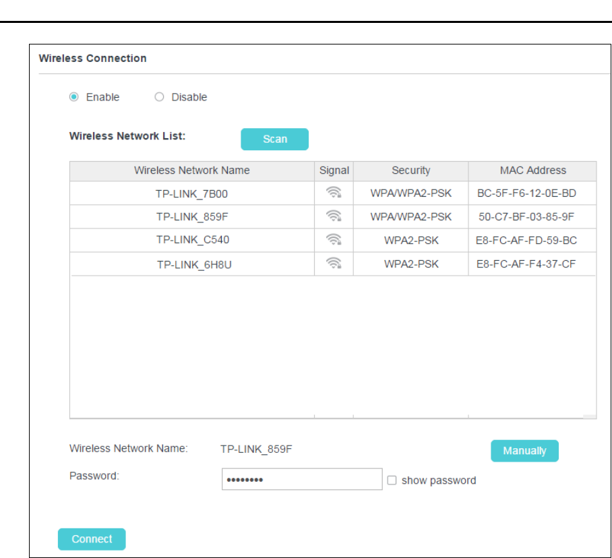The height and width of the screenshot is (558, 612).
Task: Click signal icon for TP-LINK_C540
Action: pos(334,240)
